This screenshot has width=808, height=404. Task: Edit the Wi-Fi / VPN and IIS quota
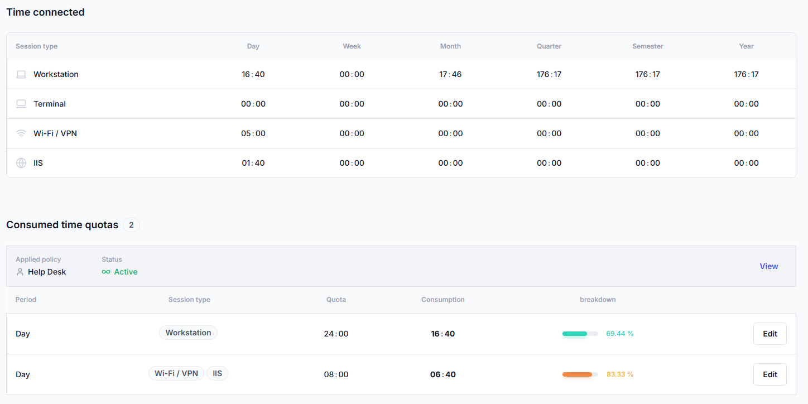[x=769, y=374]
